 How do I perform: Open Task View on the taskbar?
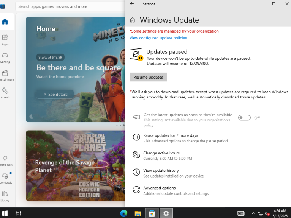(x=18, y=213)
